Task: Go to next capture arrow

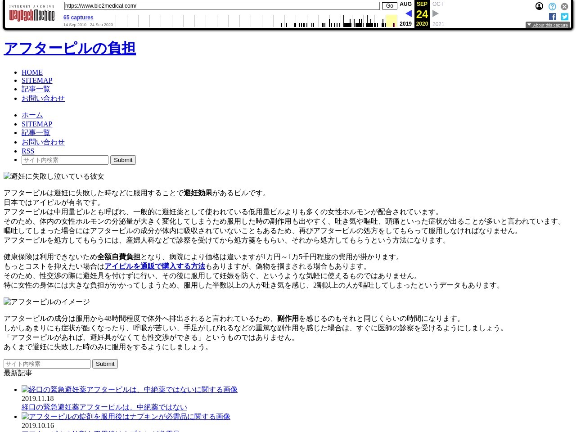Action: (436, 13)
